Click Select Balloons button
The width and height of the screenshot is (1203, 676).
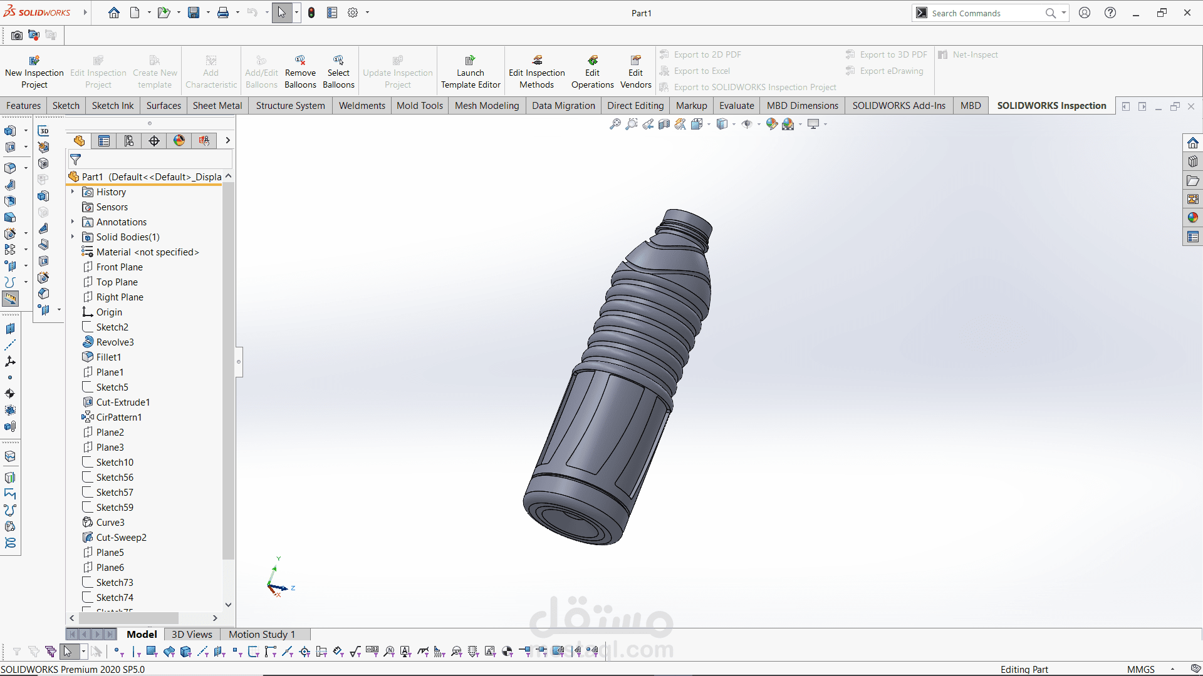pyautogui.click(x=338, y=72)
